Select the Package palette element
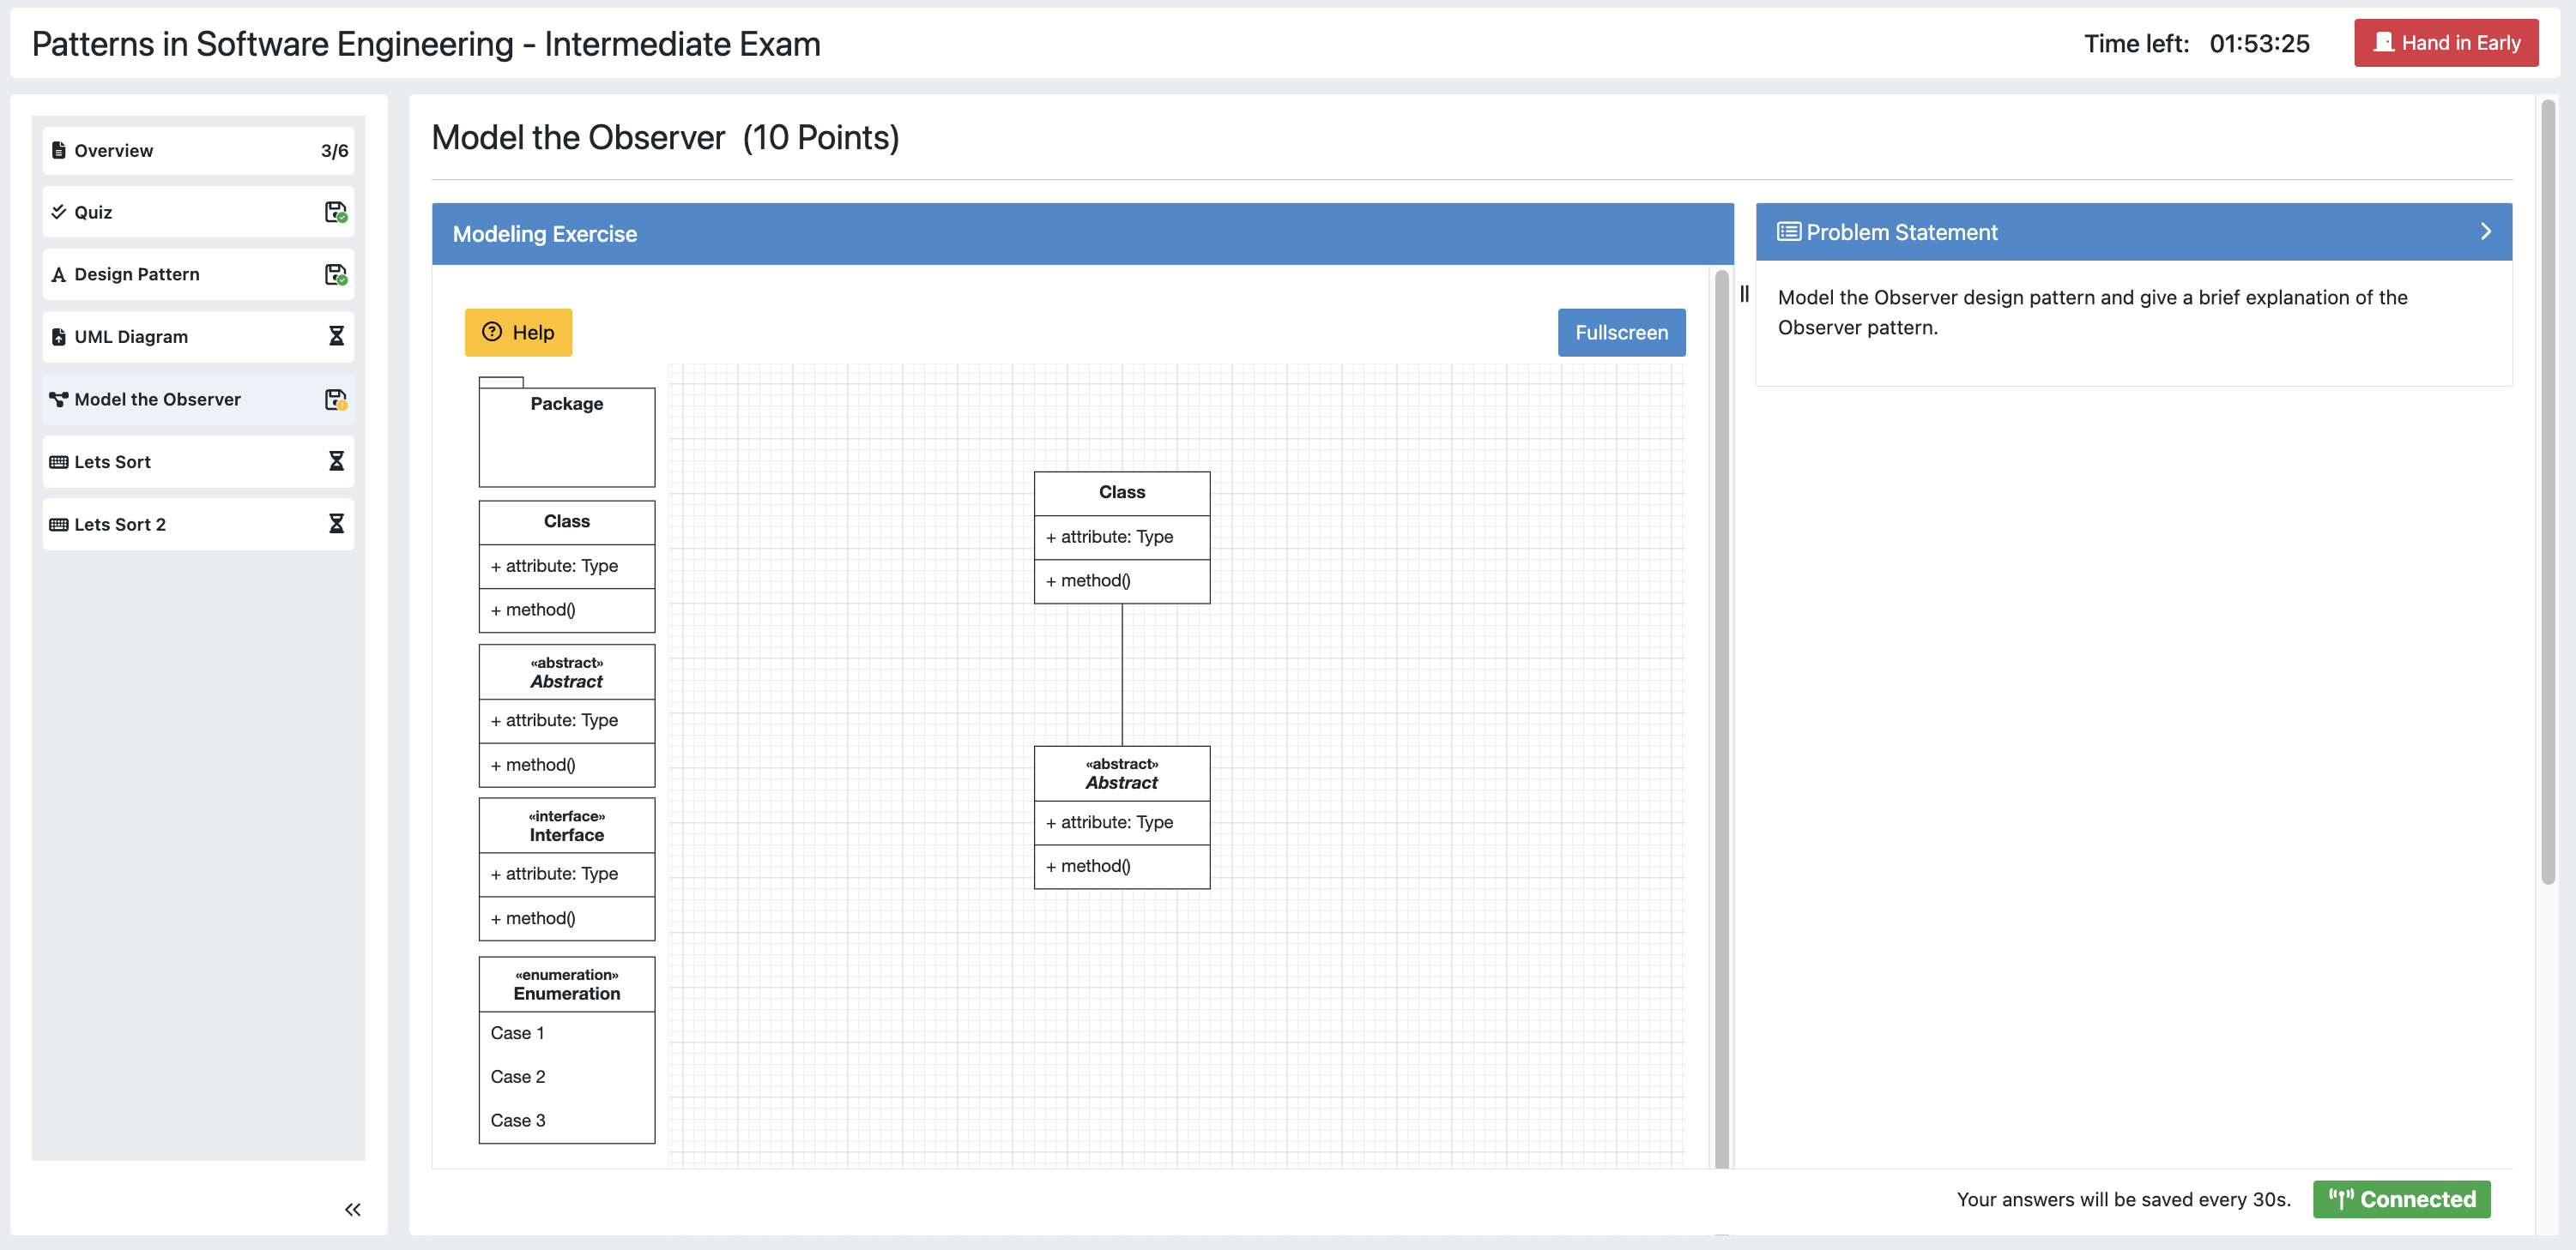2576x1250 pixels. point(567,433)
